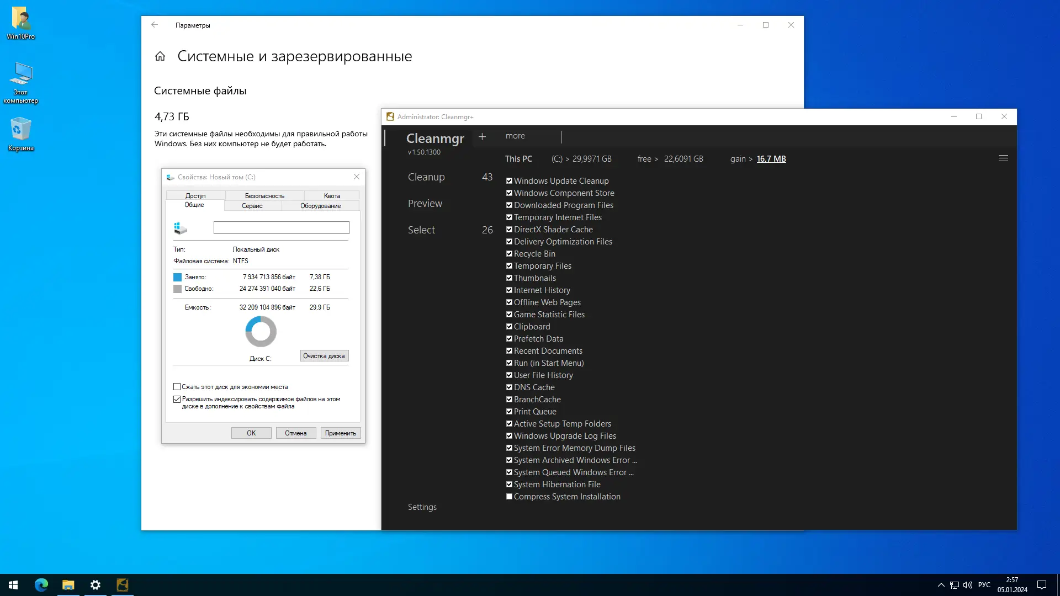Check the compress this disk option
The height and width of the screenshot is (596, 1060).
(x=177, y=387)
